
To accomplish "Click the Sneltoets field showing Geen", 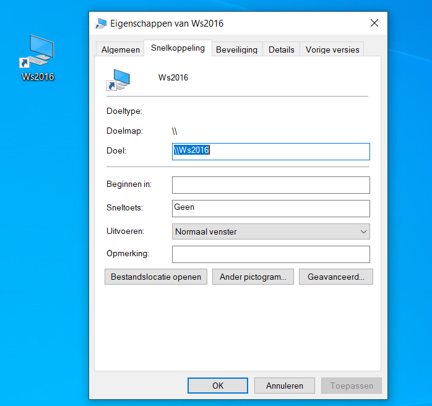I will [x=270, y=208].
